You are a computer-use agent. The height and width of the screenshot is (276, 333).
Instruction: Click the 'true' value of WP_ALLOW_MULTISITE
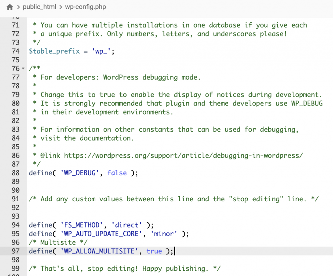(x=154, y=251)
